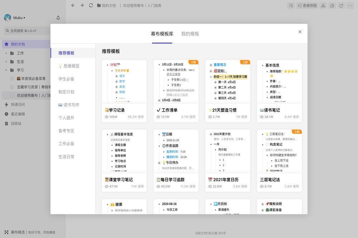Open the 21天塑造习惯 template card
The width and height of the screenshot is (358, 238).
tap(228, 91)
